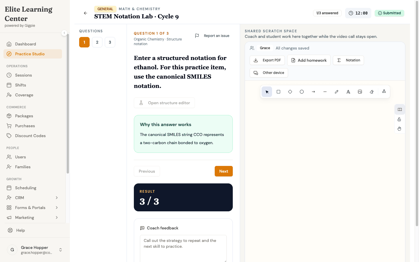Viewport: 419px width, 262px height.
Task: Jump to question 1
Action: tap(84, 42)
